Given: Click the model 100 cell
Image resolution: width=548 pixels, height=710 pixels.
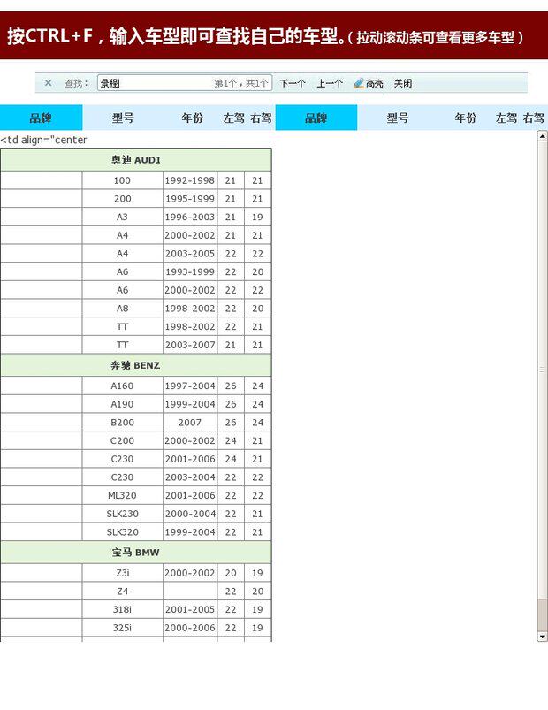Looking at the screenshot, I should click(122, 180).
